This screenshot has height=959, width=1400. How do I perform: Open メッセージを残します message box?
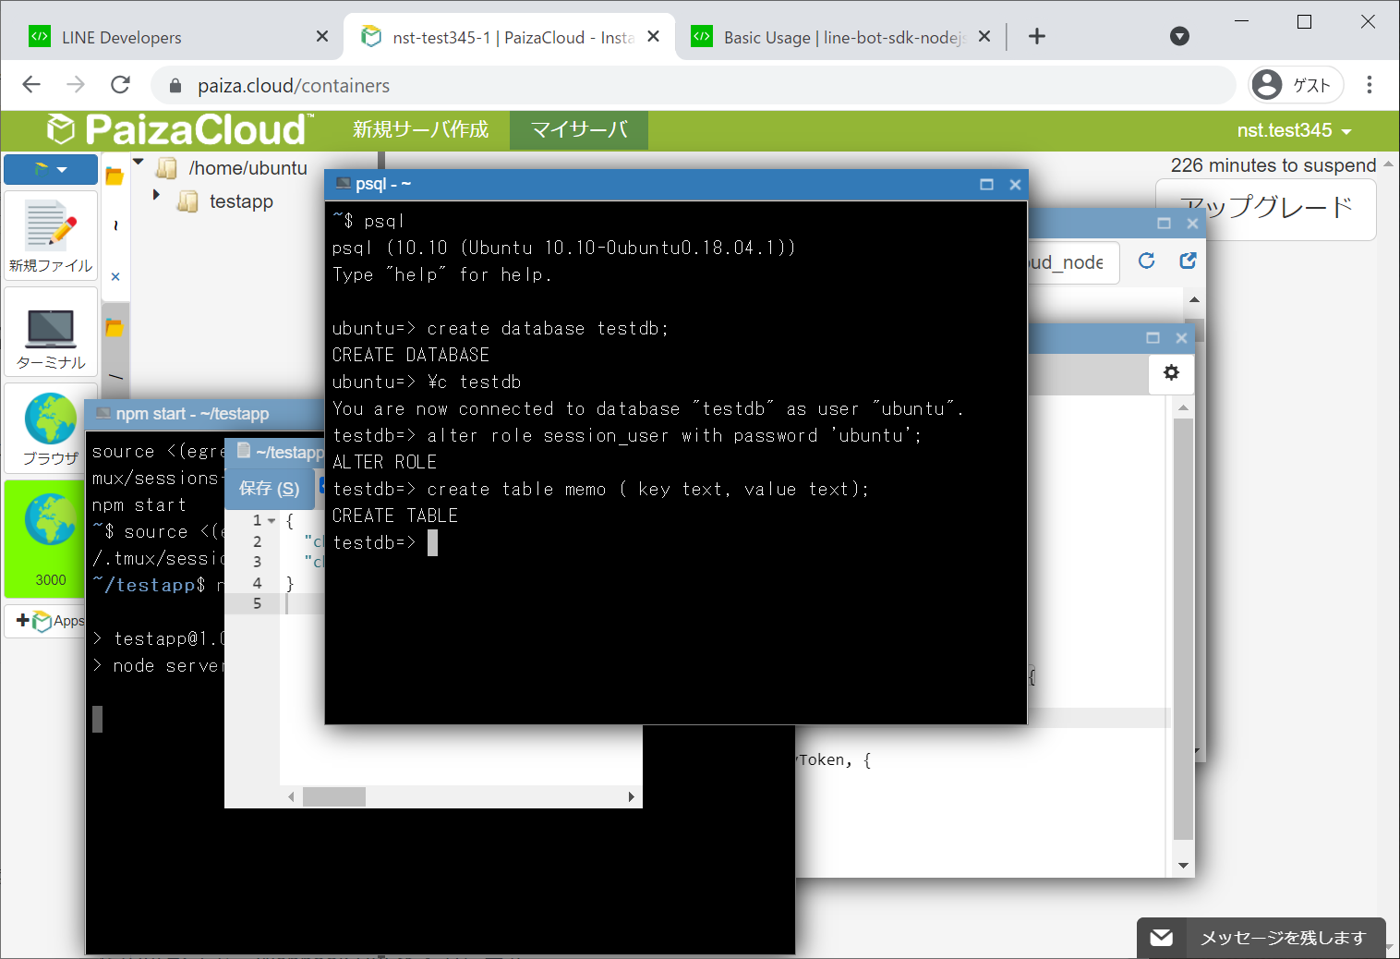pos(1261,938)
